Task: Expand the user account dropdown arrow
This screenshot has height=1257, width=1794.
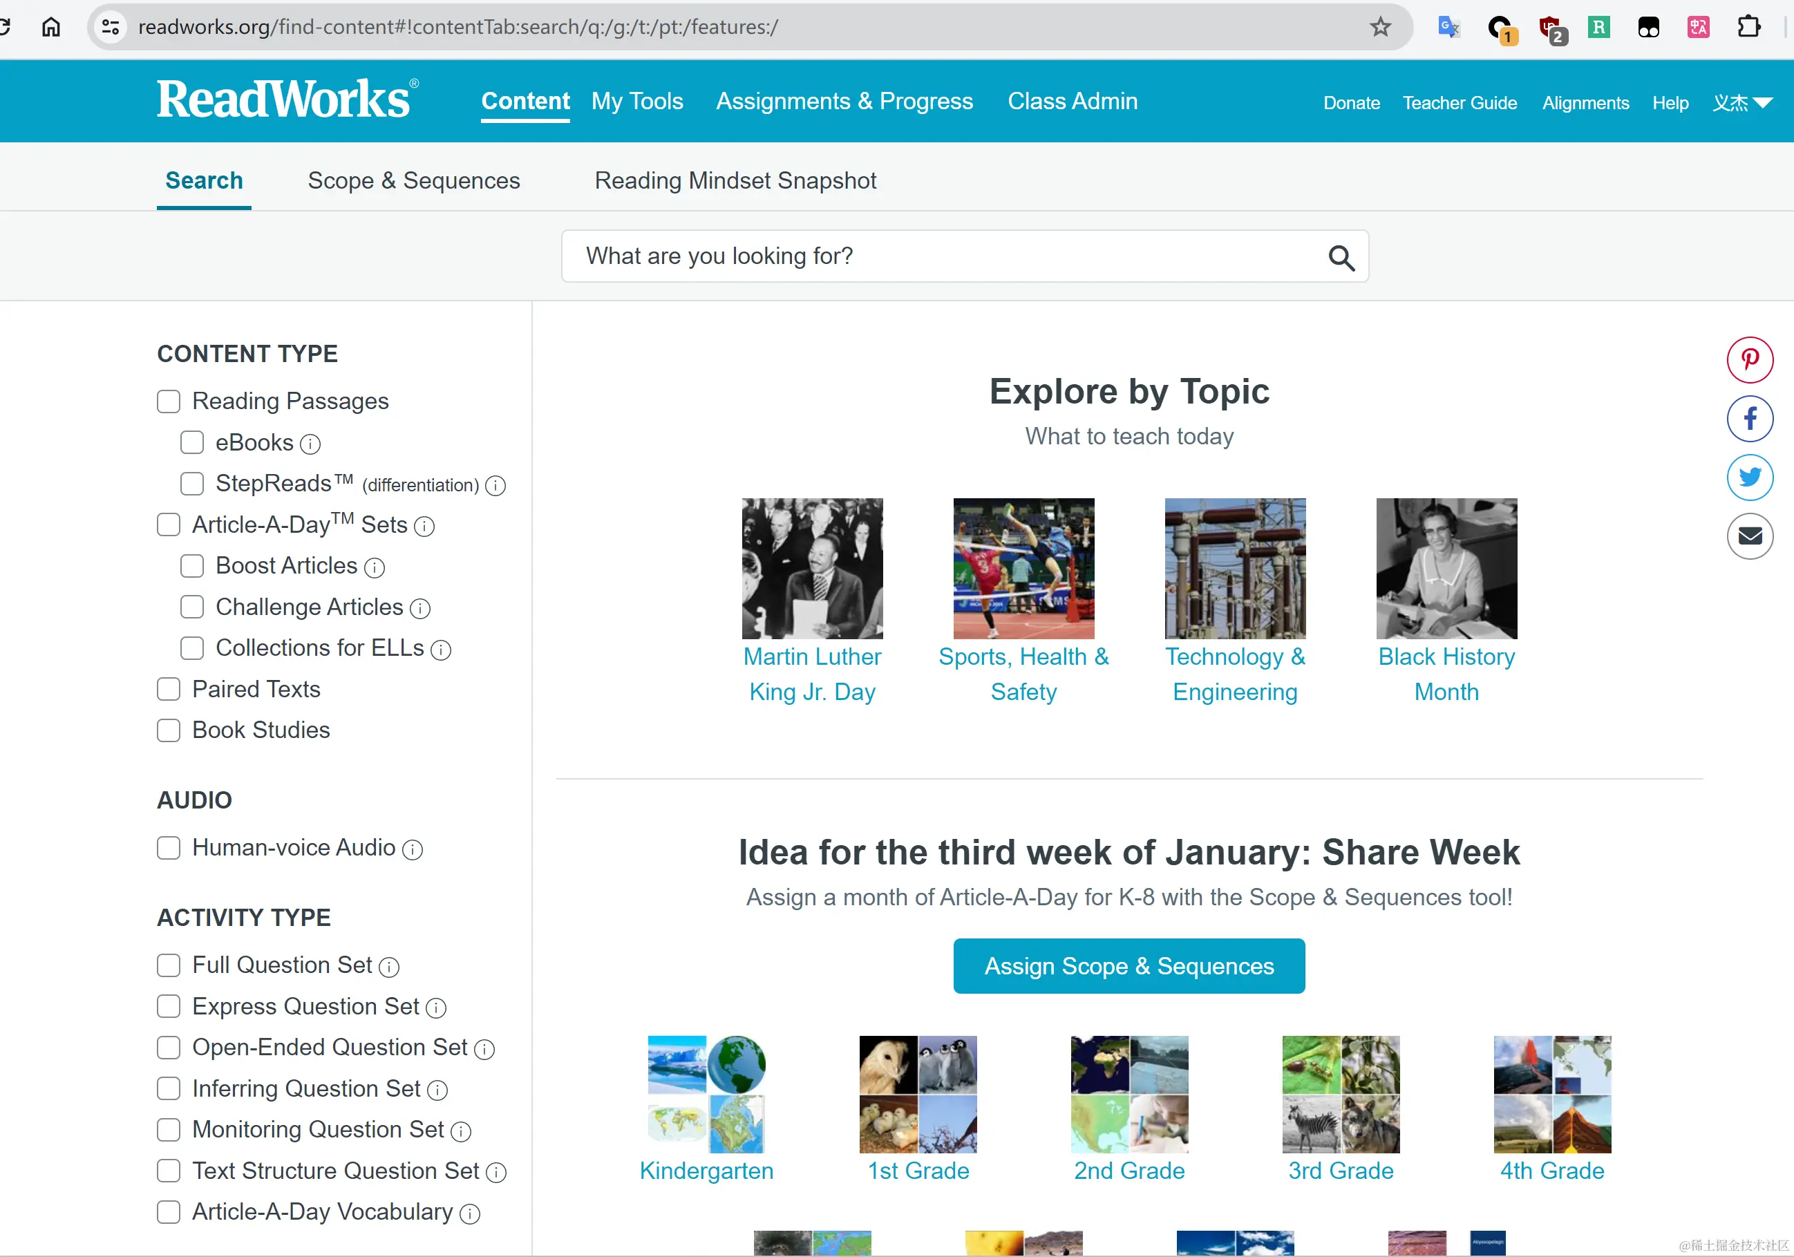Action: click(x=1763, y=103)
